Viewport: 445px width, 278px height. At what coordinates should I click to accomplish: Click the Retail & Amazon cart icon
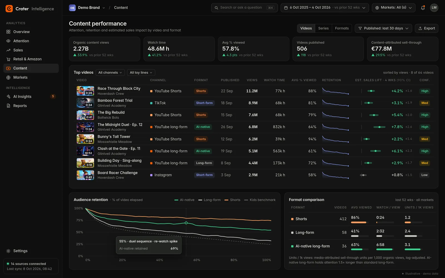coord(8,59)
